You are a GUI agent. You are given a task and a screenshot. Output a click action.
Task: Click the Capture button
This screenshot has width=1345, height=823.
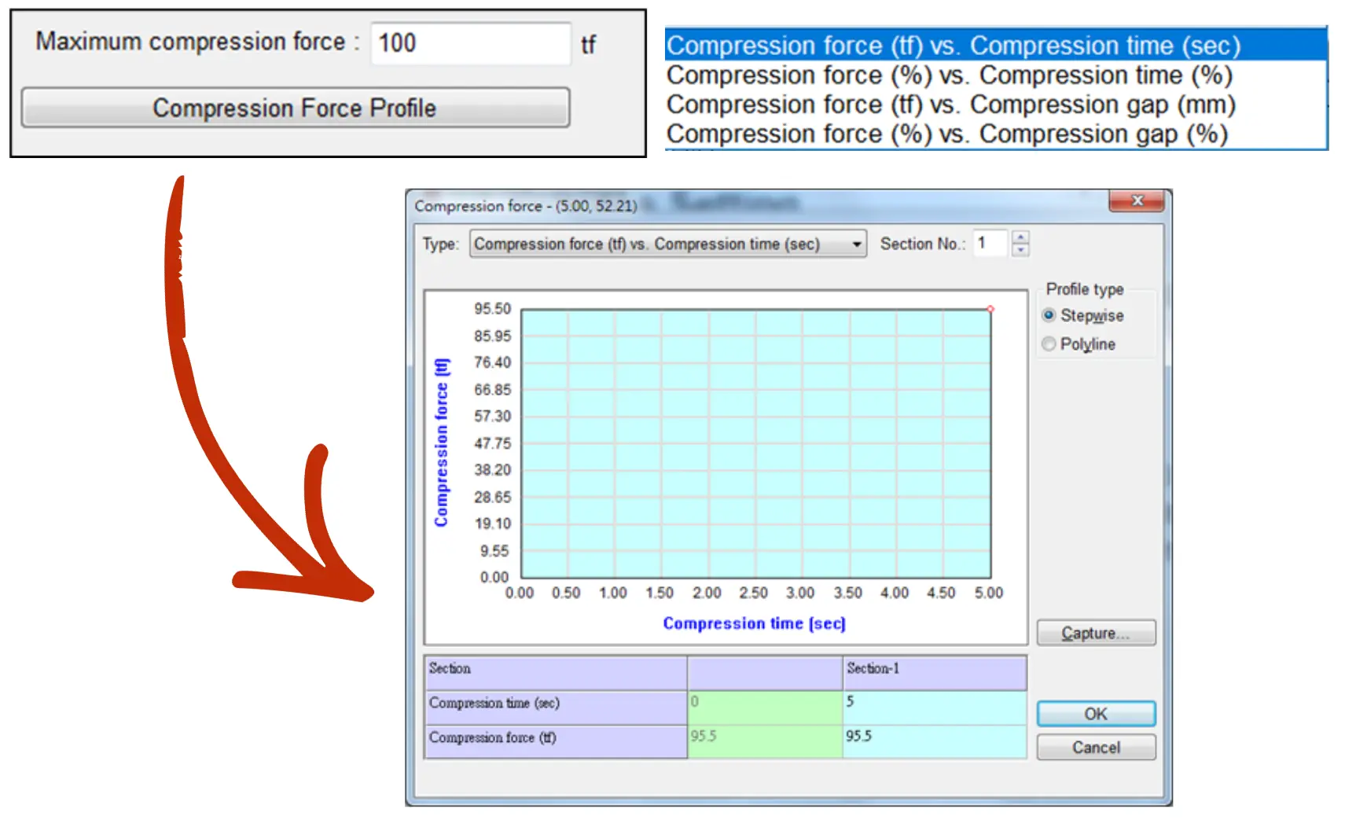[x=1095, y=633]
